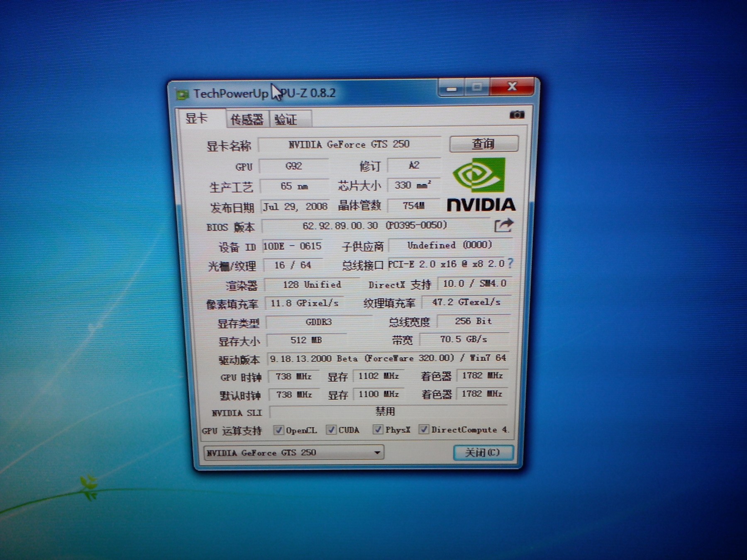Screen dimensions: 747x560
Task: Click the BIOS export share icon
Action: click(x=504, y=226)
